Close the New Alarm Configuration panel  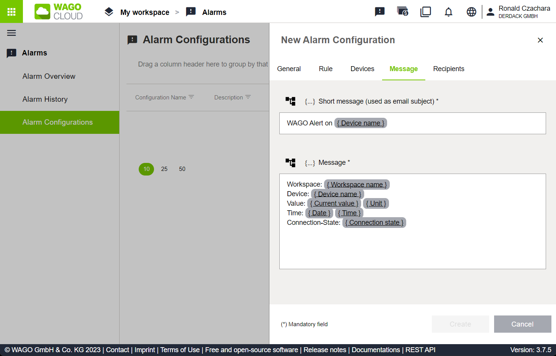540,40
